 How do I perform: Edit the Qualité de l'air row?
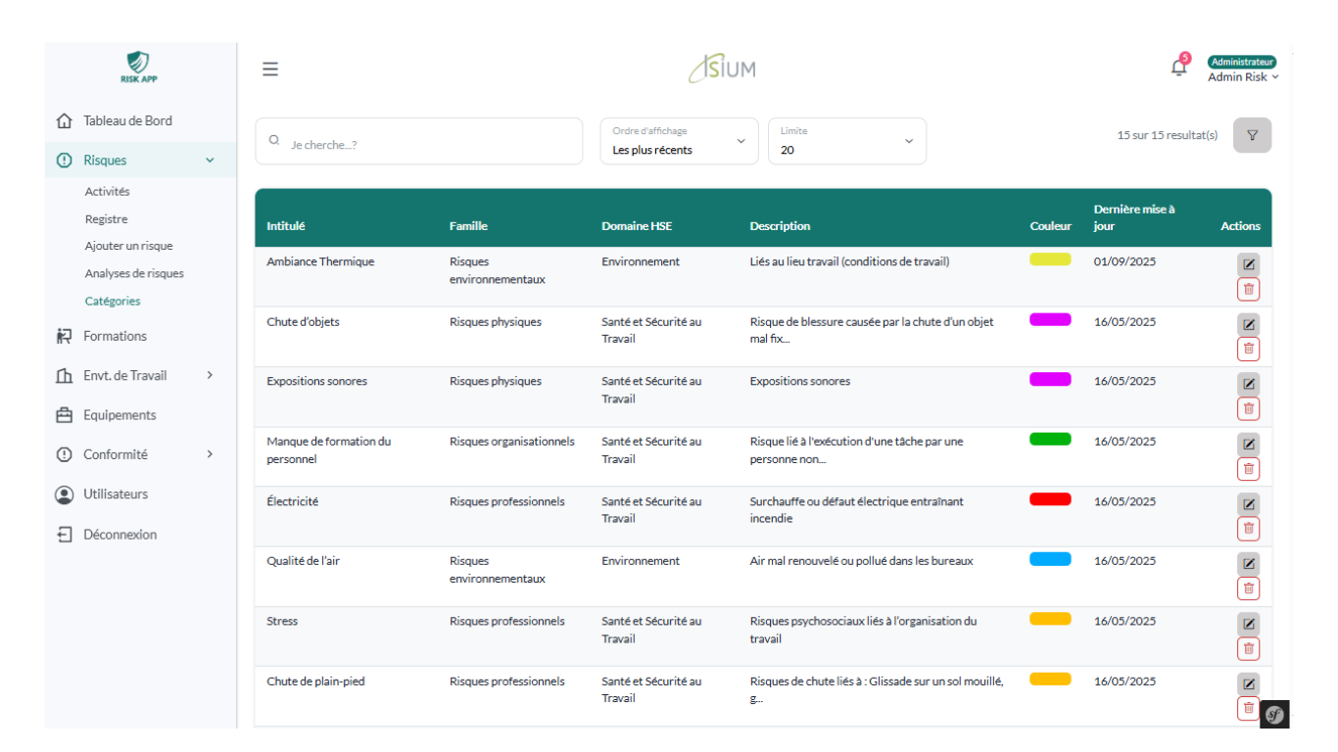[1248, 564]
